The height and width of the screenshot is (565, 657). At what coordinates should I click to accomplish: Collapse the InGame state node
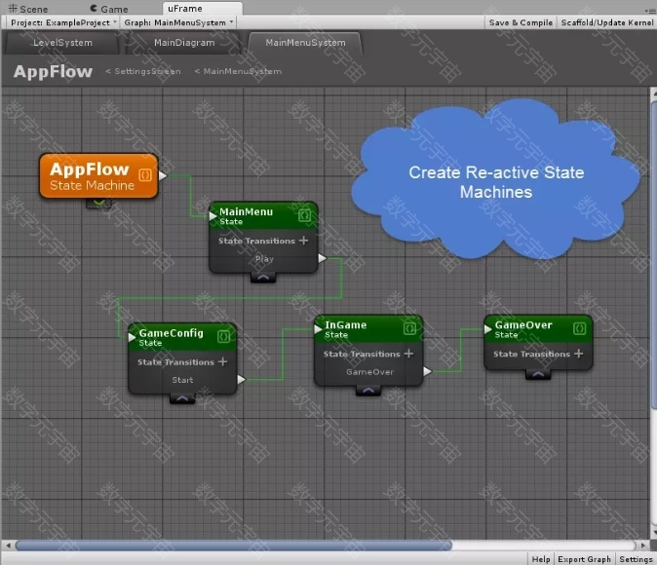(368, 391)
